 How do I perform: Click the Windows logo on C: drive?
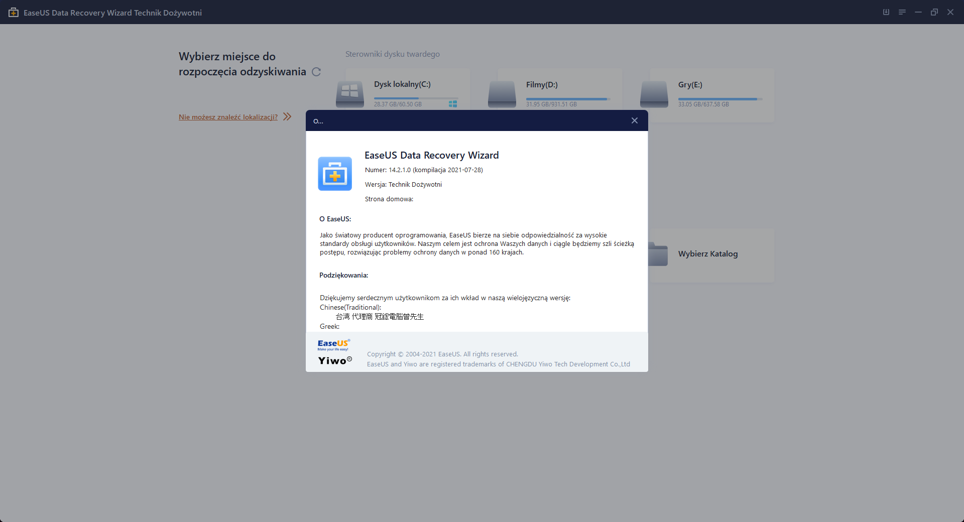pyautogui.click(x=453, y=104)
